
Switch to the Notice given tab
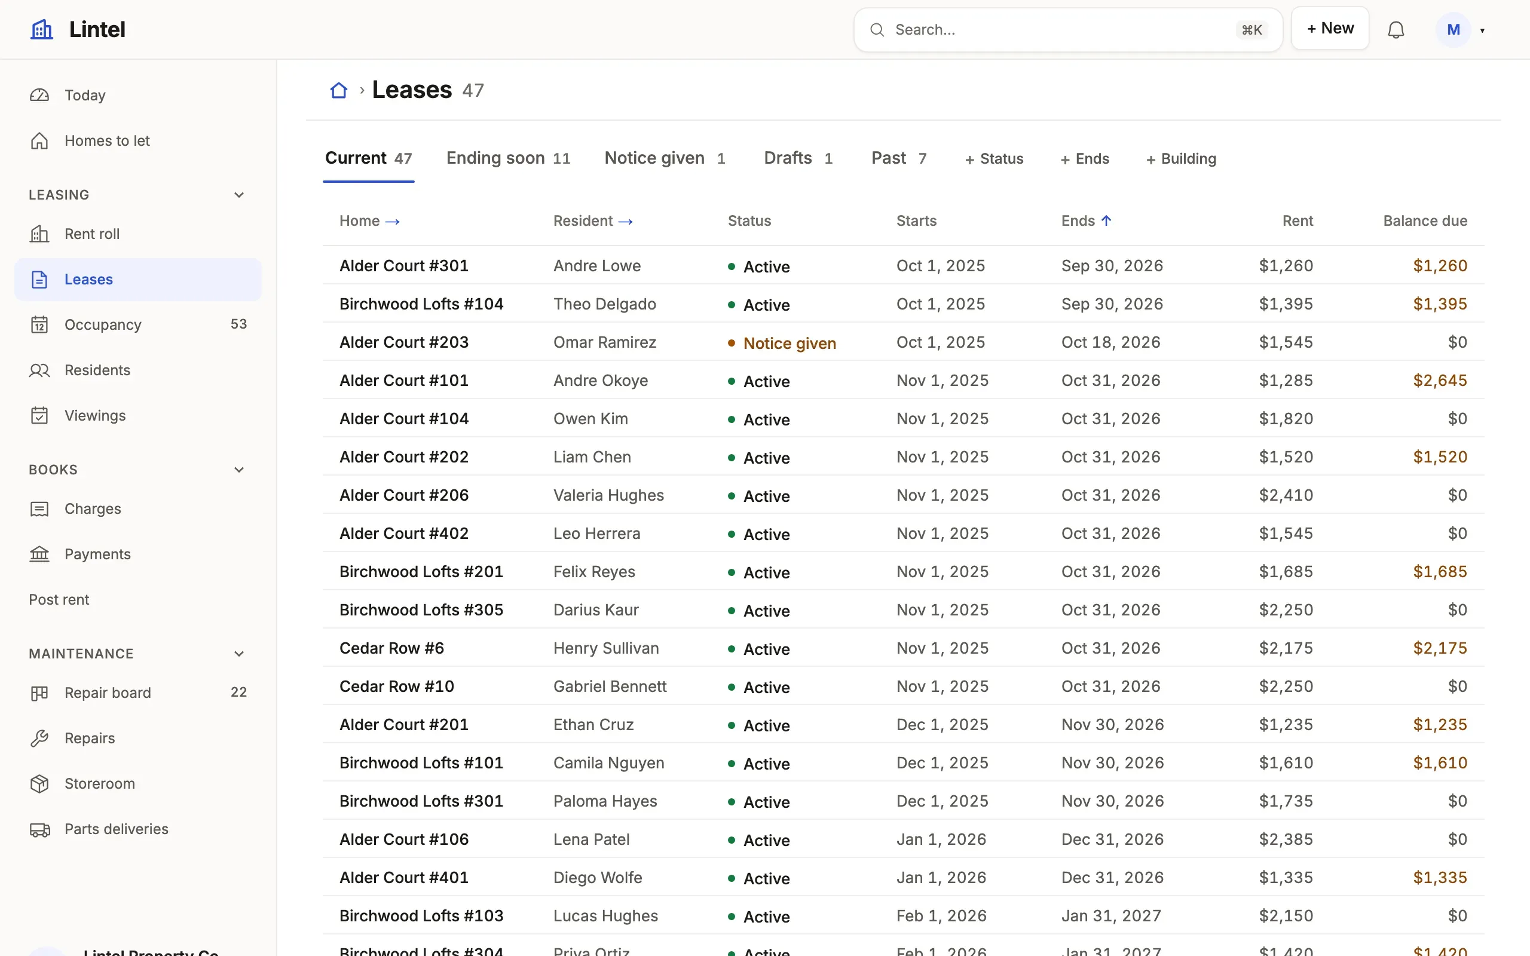[665, 158]
